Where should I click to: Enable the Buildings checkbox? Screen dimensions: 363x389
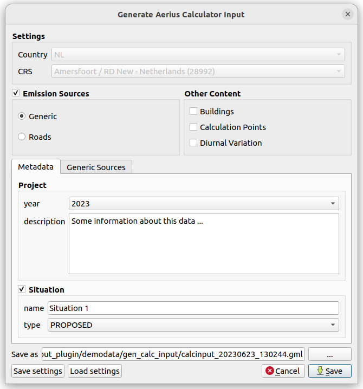click(x=193, y=112)
